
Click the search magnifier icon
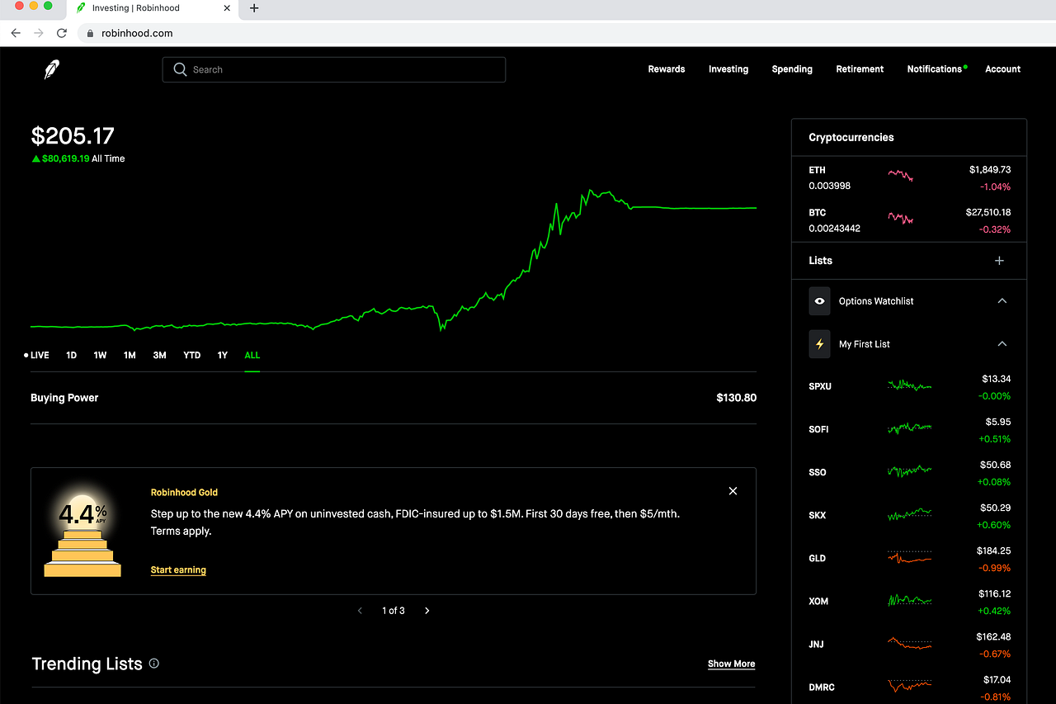[x=180, y=69]
